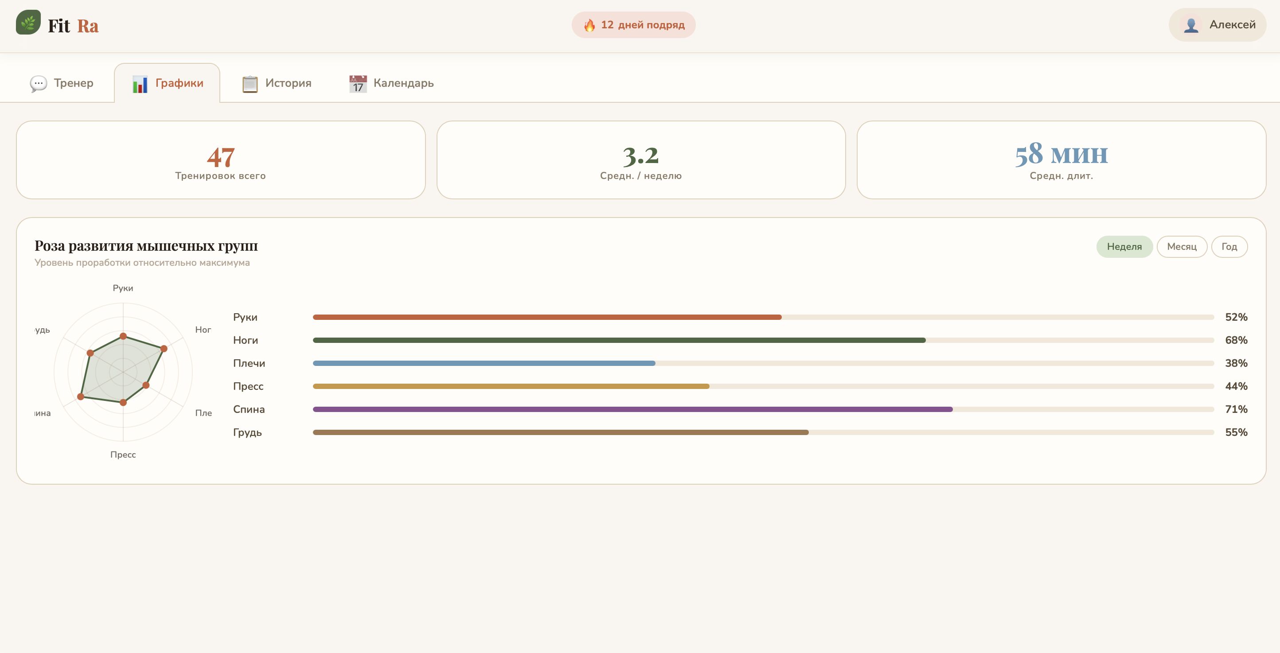Click the Плечи progress bar
Screen dimensions: 1280x653
click(x=763, y=364)
